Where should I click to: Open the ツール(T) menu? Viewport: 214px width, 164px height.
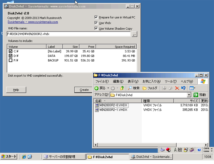[170, 81]
